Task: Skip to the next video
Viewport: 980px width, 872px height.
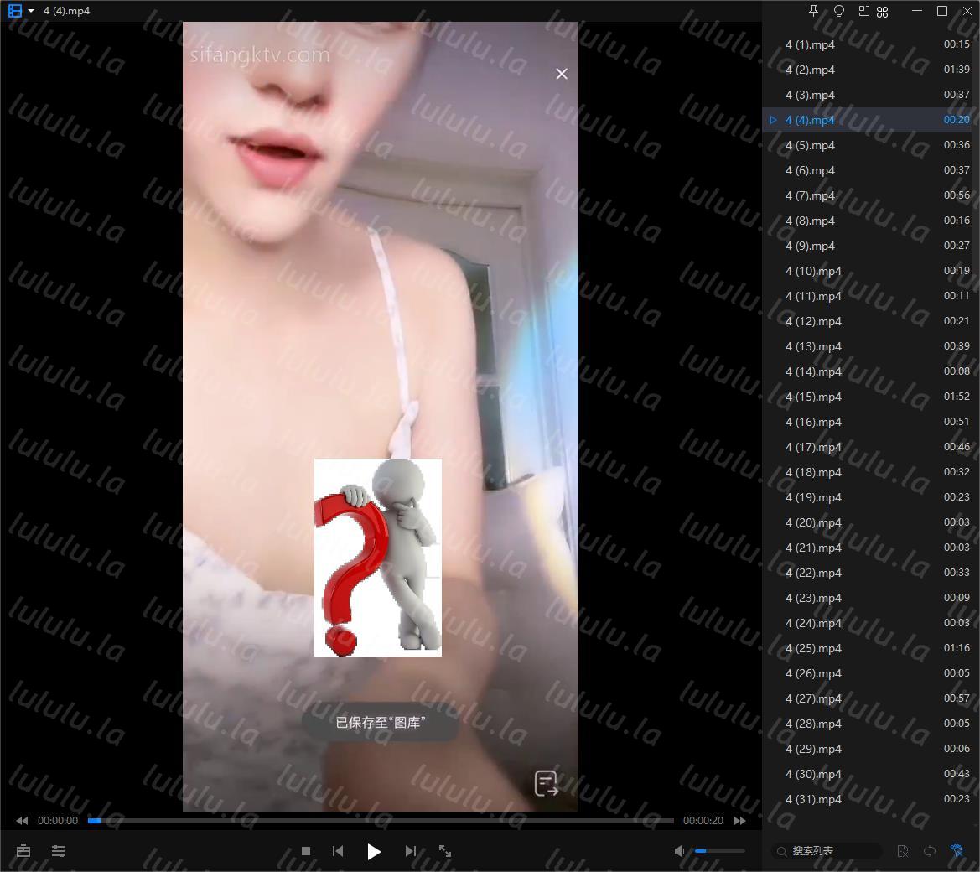Action: (410, 851)
